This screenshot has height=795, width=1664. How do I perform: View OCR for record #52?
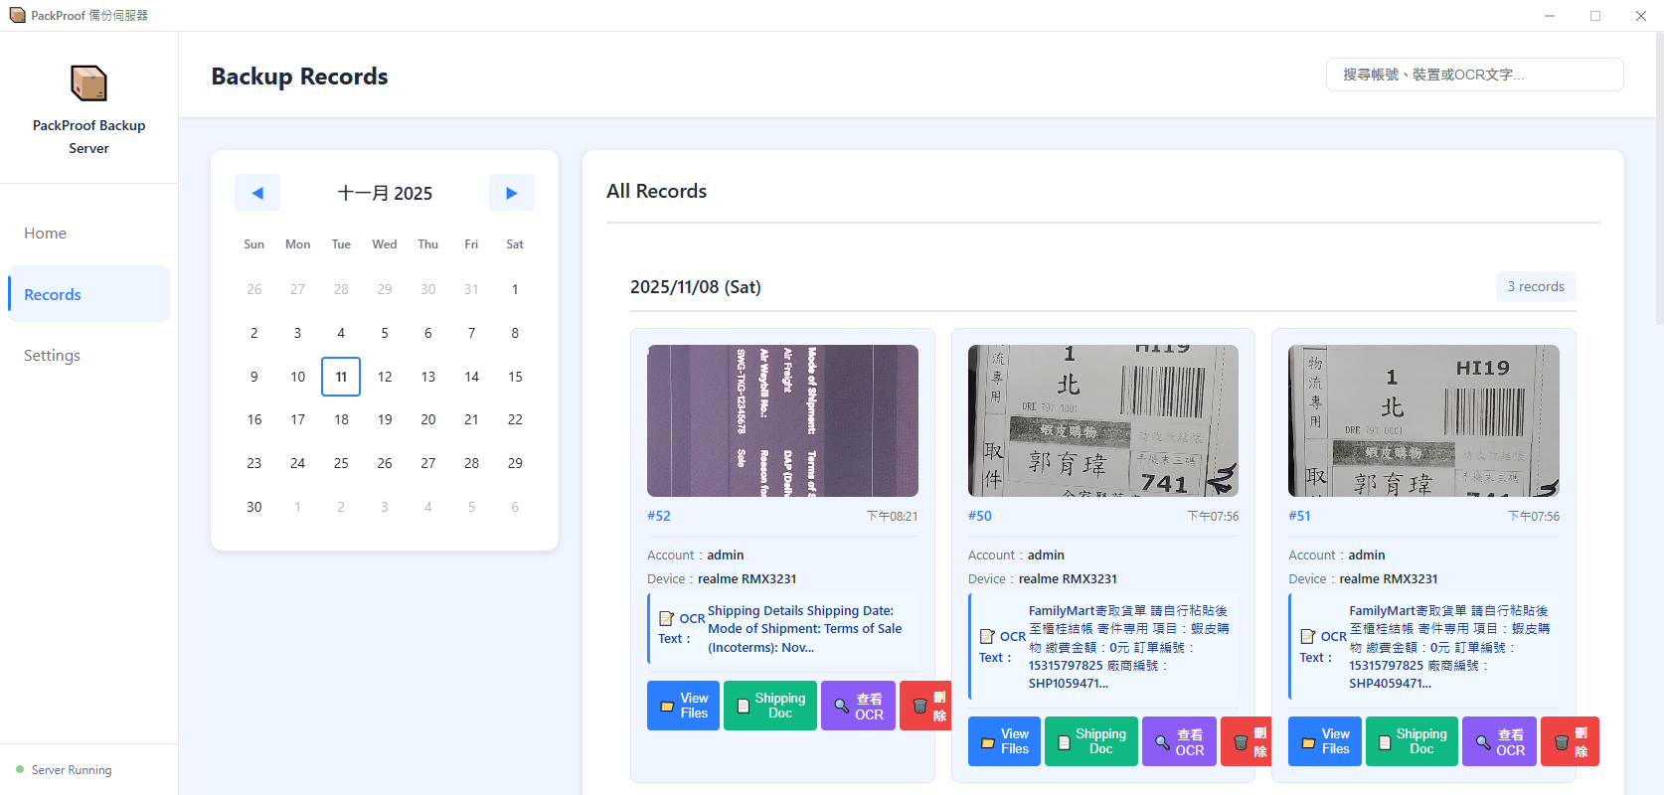point(858,706)
